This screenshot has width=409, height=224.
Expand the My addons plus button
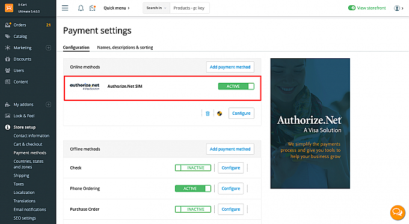(x=49, y=104)
